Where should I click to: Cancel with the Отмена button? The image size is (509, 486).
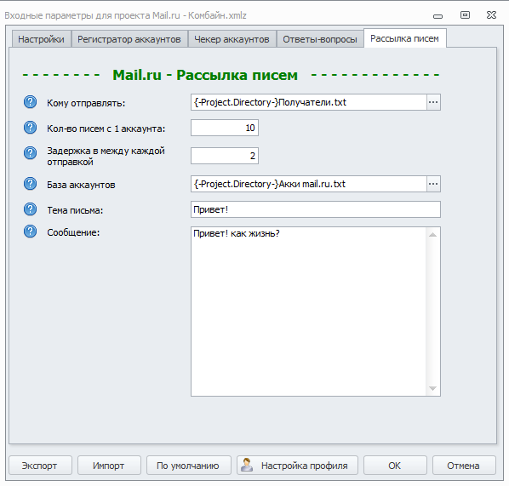[x=464, y=466]
